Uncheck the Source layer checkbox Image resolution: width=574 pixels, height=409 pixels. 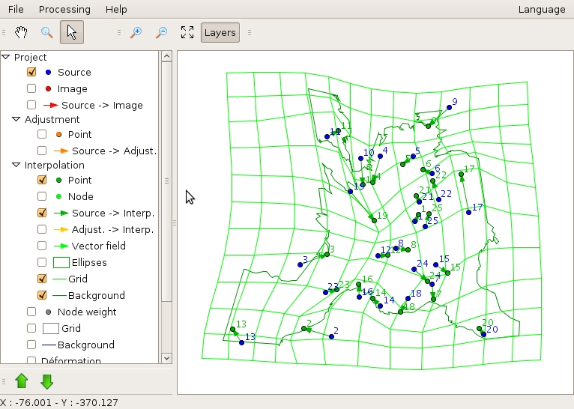pos(31,72)
